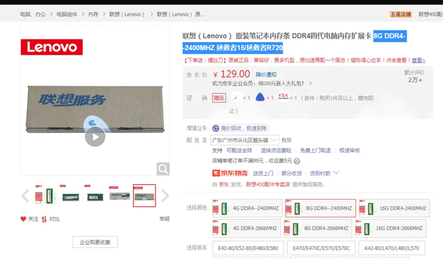Click the 免费上门取退 link
Screen dimensions: 443x259
pyautogui.click(x=315, y=150)
